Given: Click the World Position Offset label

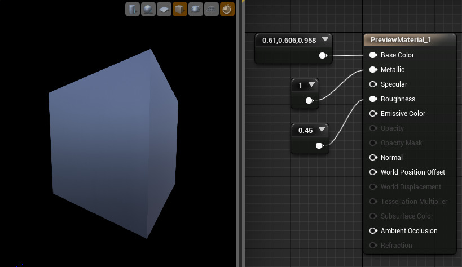Looking at the screenshot, I should point(413,172).
